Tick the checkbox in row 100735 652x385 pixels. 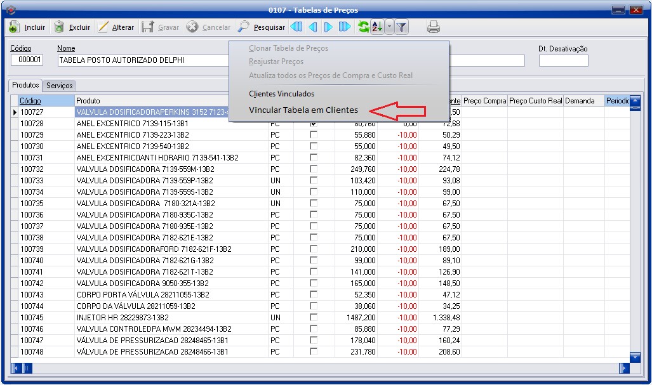[313, 203]
